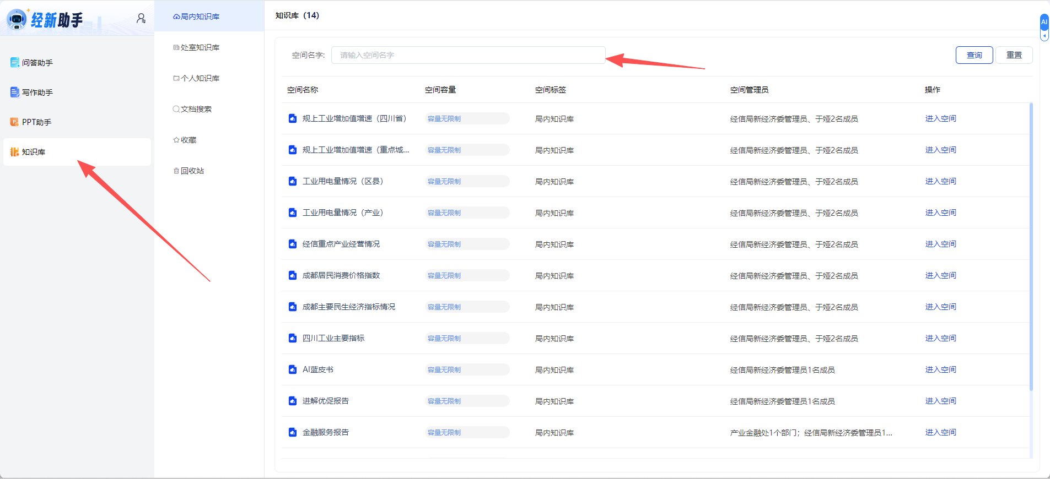Switch to 局内知识库 tab

point(209,17)
